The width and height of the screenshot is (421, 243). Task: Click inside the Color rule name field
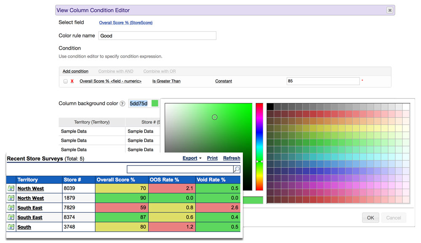pos(157,35)
